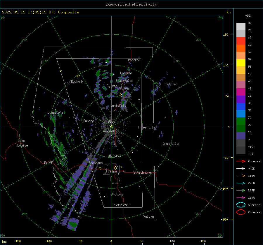Click the Sundre town label
263x245 pixels.
coord(89,121)
